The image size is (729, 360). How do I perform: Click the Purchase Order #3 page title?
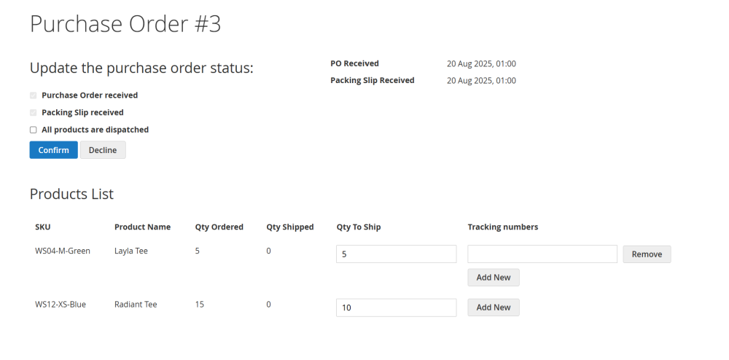[x=125, y=24]
